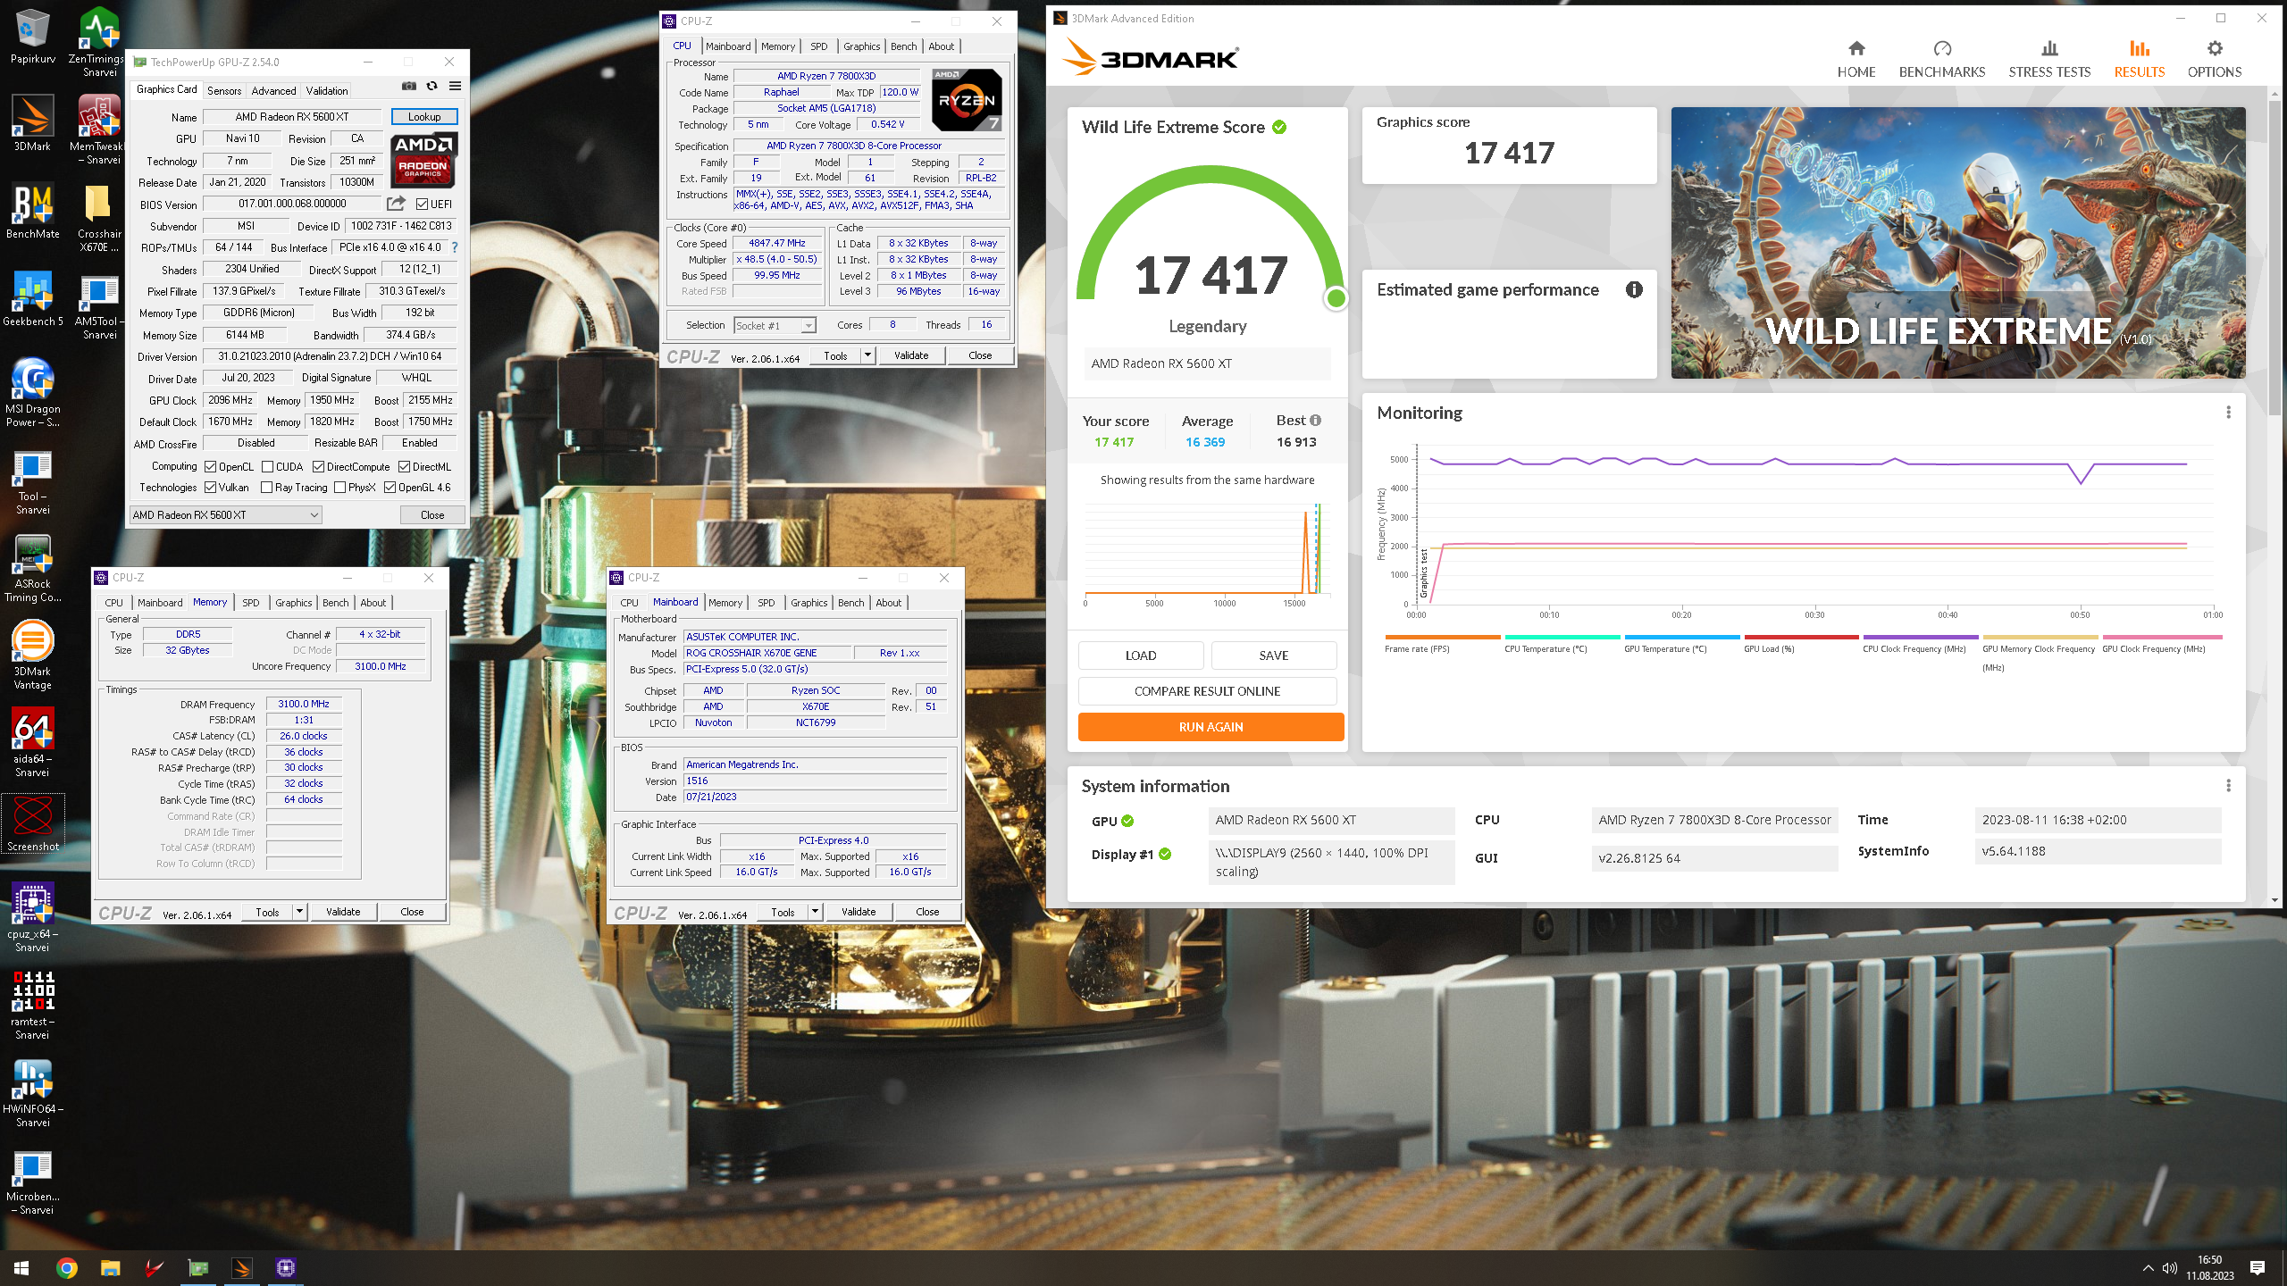This screenshot has width=2287, height=1286.
Task: Click the Estimated game performance info icon
Action: [1634, 289]
